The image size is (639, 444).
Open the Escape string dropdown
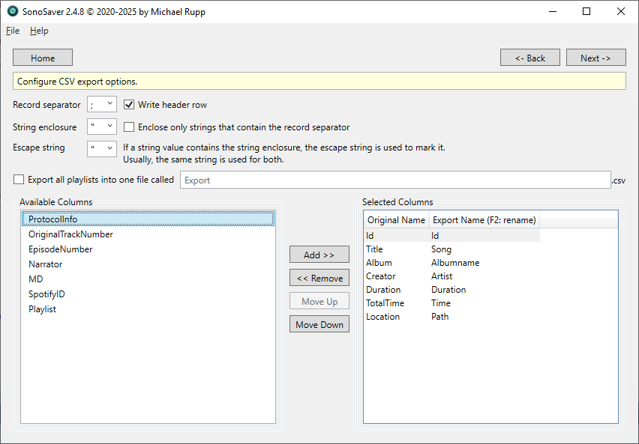point(111,148)
